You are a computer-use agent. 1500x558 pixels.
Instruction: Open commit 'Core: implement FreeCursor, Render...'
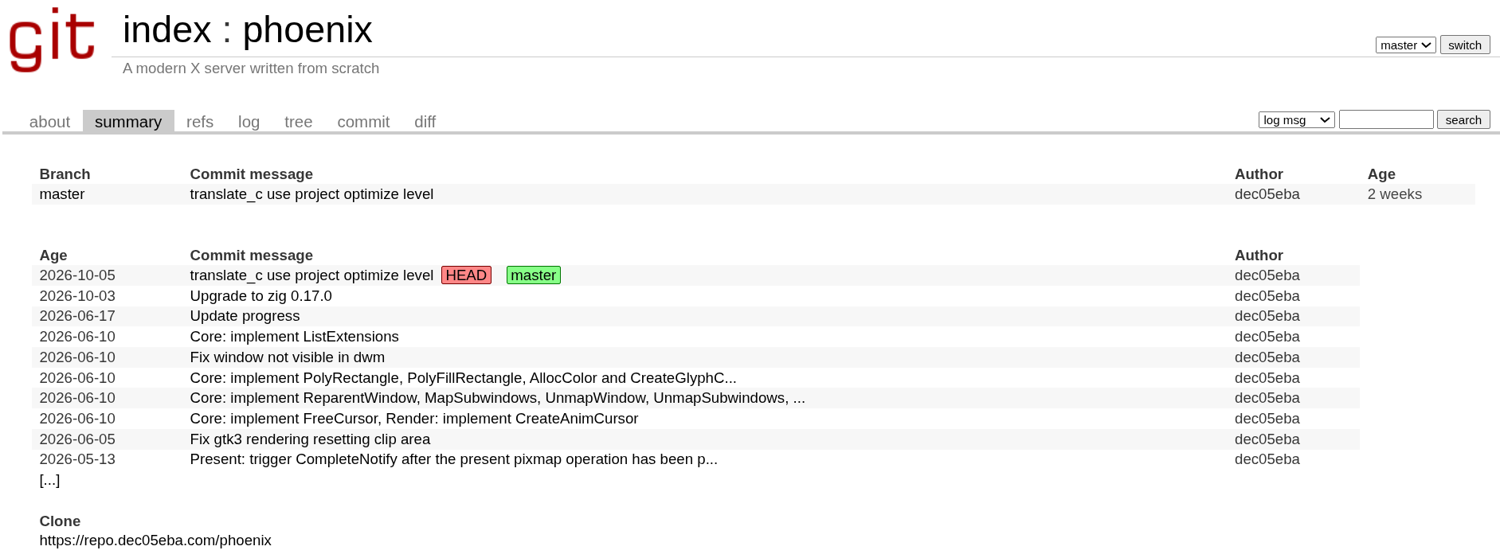tap(413, 419)
